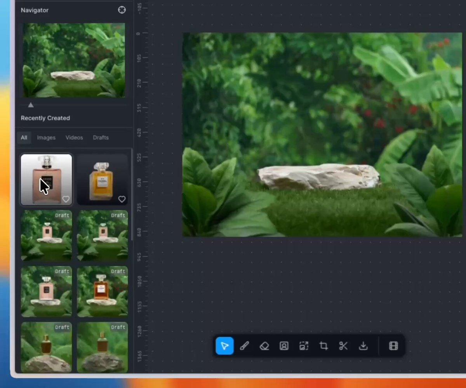Open the Recently Created panel heading

click(x=45, y=118)
